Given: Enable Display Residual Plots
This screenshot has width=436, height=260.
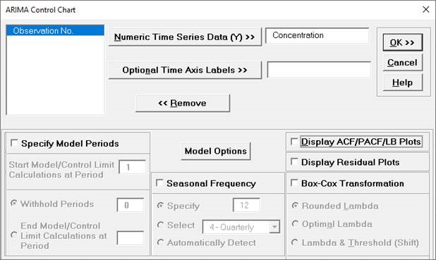Looking at the screenshot, I should pyautogui.click(x=294, y=161).
